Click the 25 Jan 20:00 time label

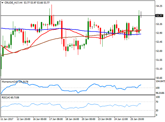pos(137,119)
